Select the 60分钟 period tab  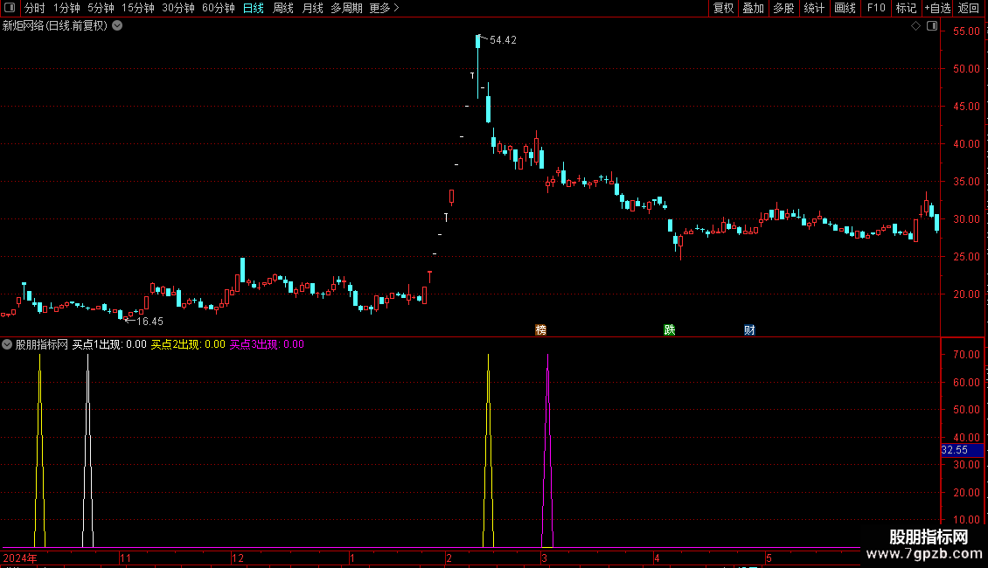pos(219,8)
